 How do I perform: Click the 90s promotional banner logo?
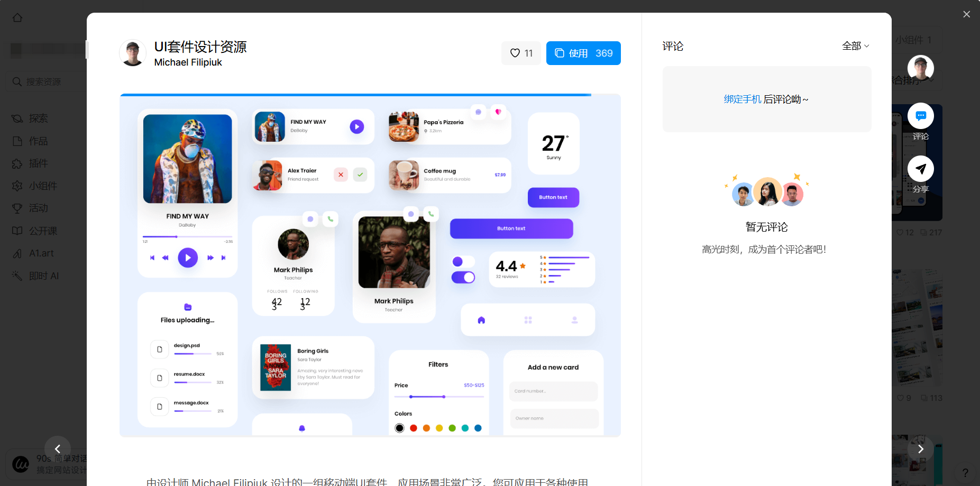click(21, 464)
